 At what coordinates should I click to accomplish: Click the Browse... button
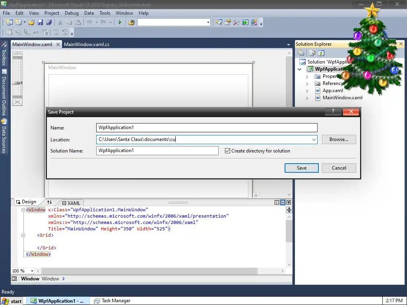pyautogui.click(x=339, y=139)
